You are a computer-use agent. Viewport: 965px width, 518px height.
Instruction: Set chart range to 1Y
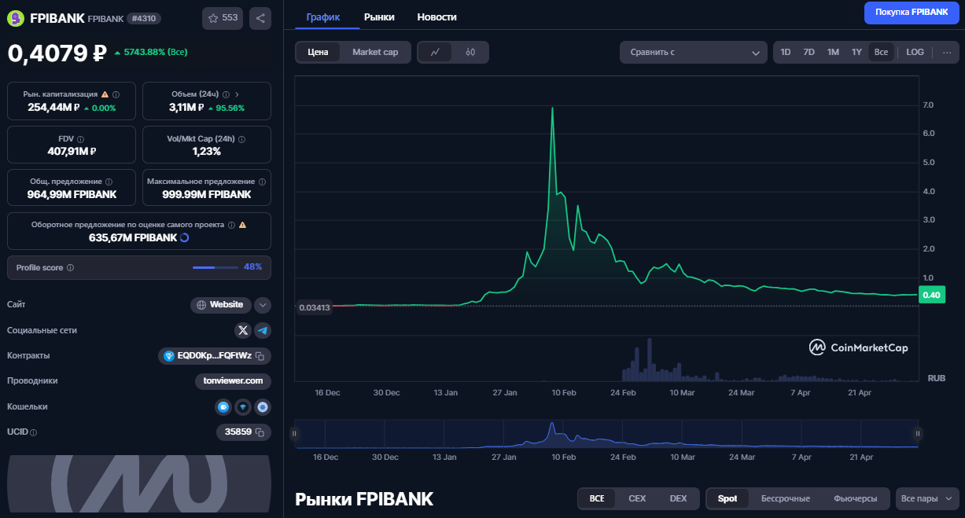point(856,52)
